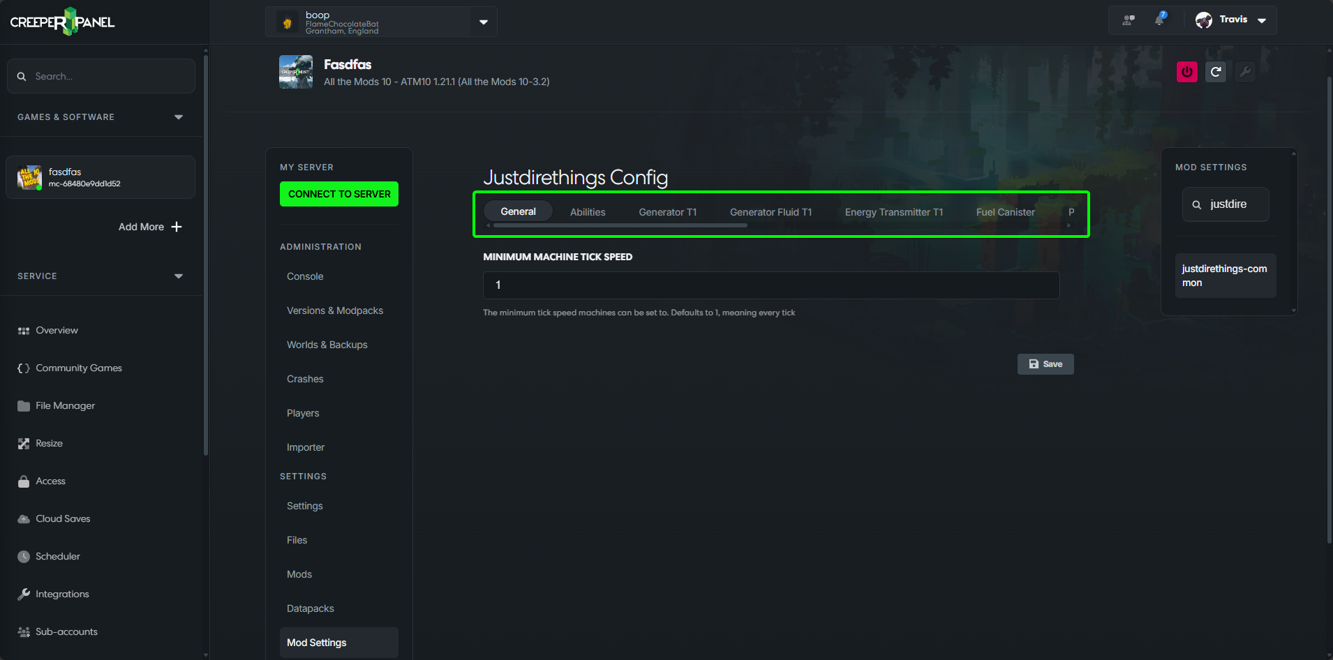Image resolution: width=1333 pixels, height=660 pixels.
Task: Click the minimum machine tick speed field
Action: (x=771, y=285)
